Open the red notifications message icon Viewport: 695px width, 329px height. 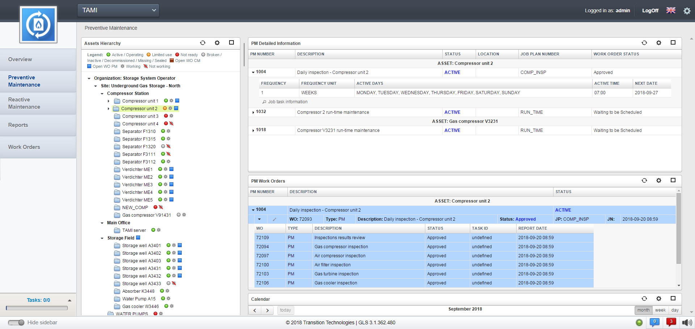[x=671, y=322]
